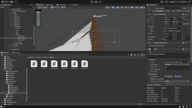Toggle scene lighting bulb button
The image size is (192, 108).
tap(118, 7)
